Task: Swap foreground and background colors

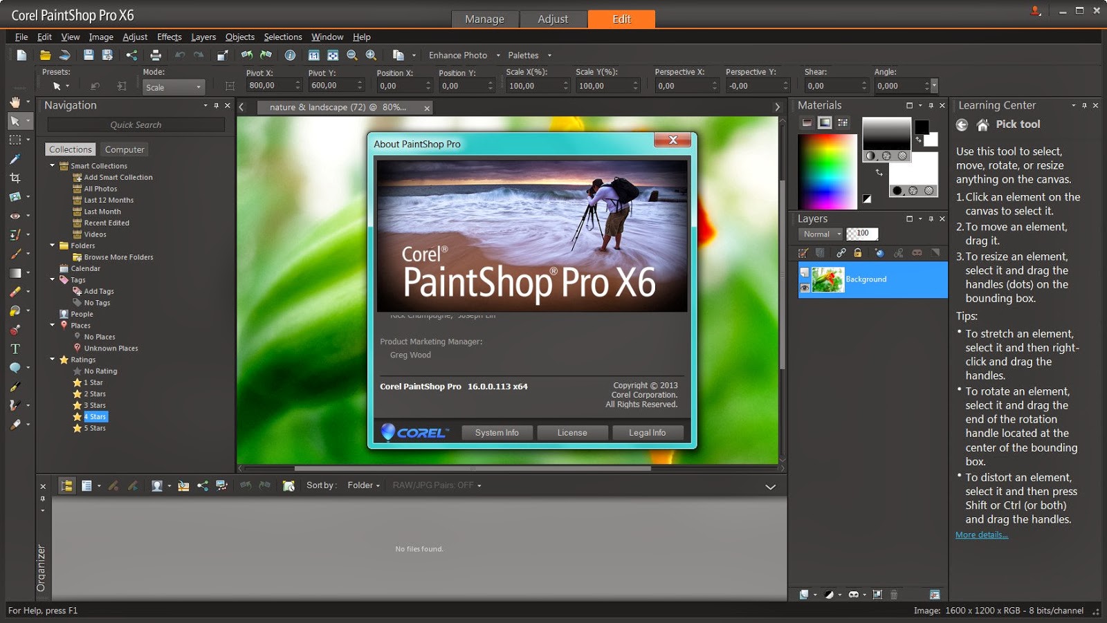Action: click(919, 139)
